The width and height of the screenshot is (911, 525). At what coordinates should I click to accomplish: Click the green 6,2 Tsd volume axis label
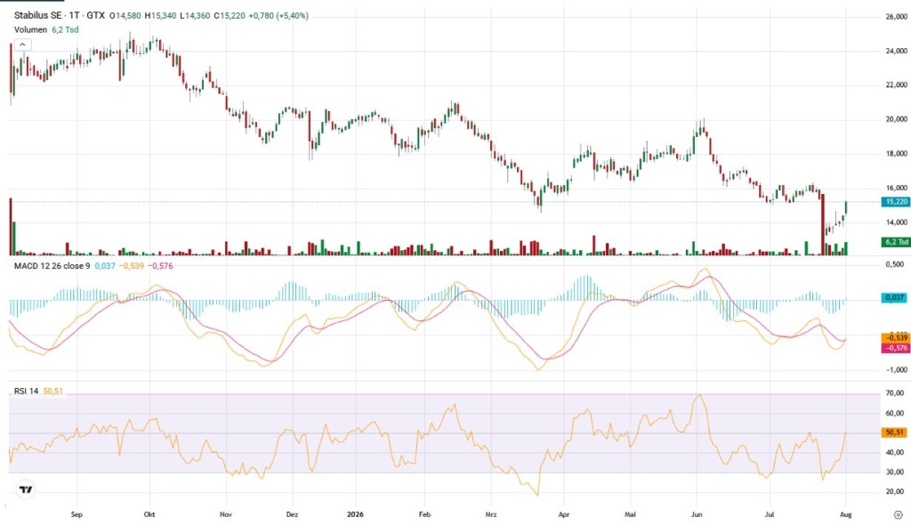point(895,242)
